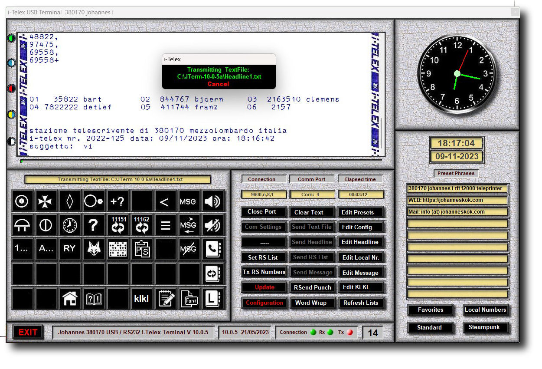Open the notepad with pencil icon
The height and width of the screenshot is (369, 542).
click(165, 298)
